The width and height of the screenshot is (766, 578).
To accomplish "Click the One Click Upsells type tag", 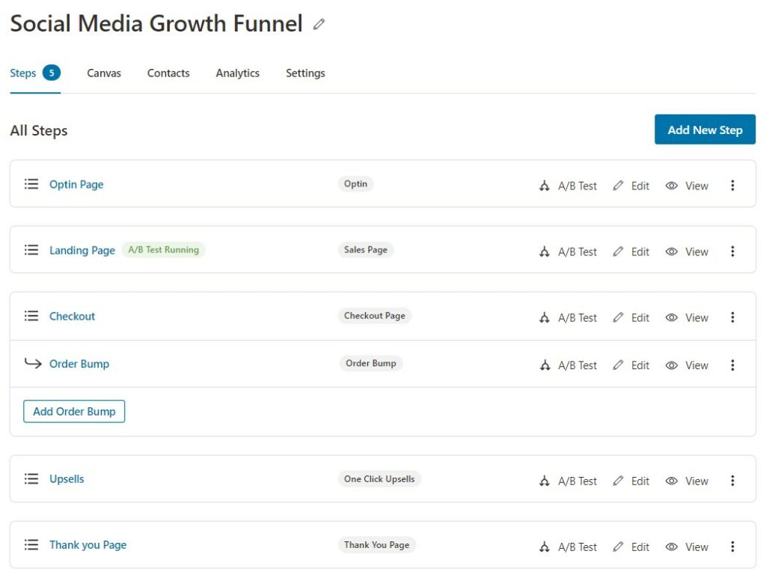I will click(379, 479).
